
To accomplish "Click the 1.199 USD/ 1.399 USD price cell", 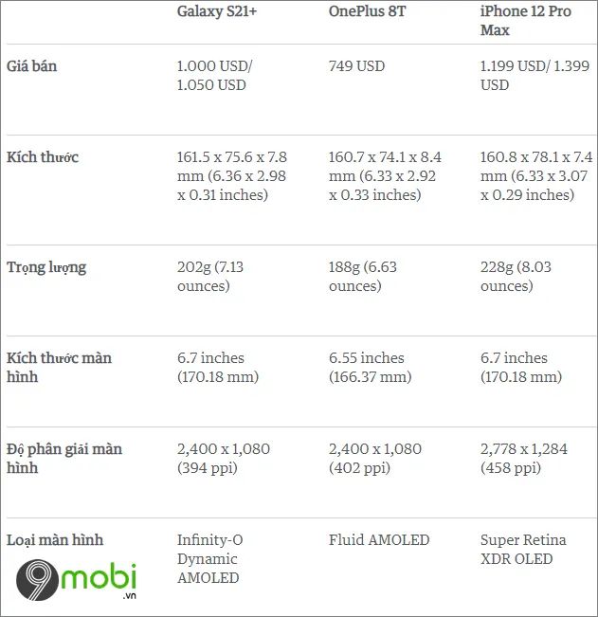I will (535, 76).
